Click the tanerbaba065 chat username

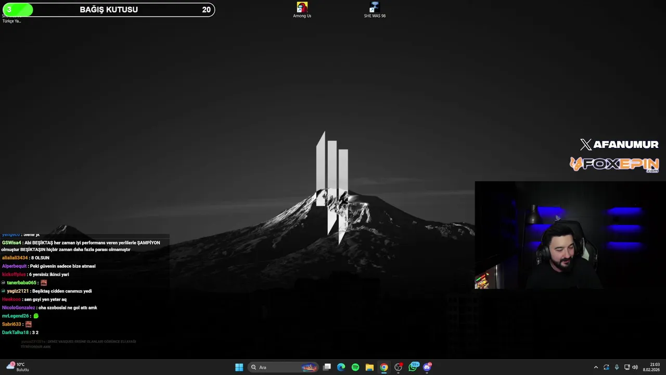coord(21,283)
